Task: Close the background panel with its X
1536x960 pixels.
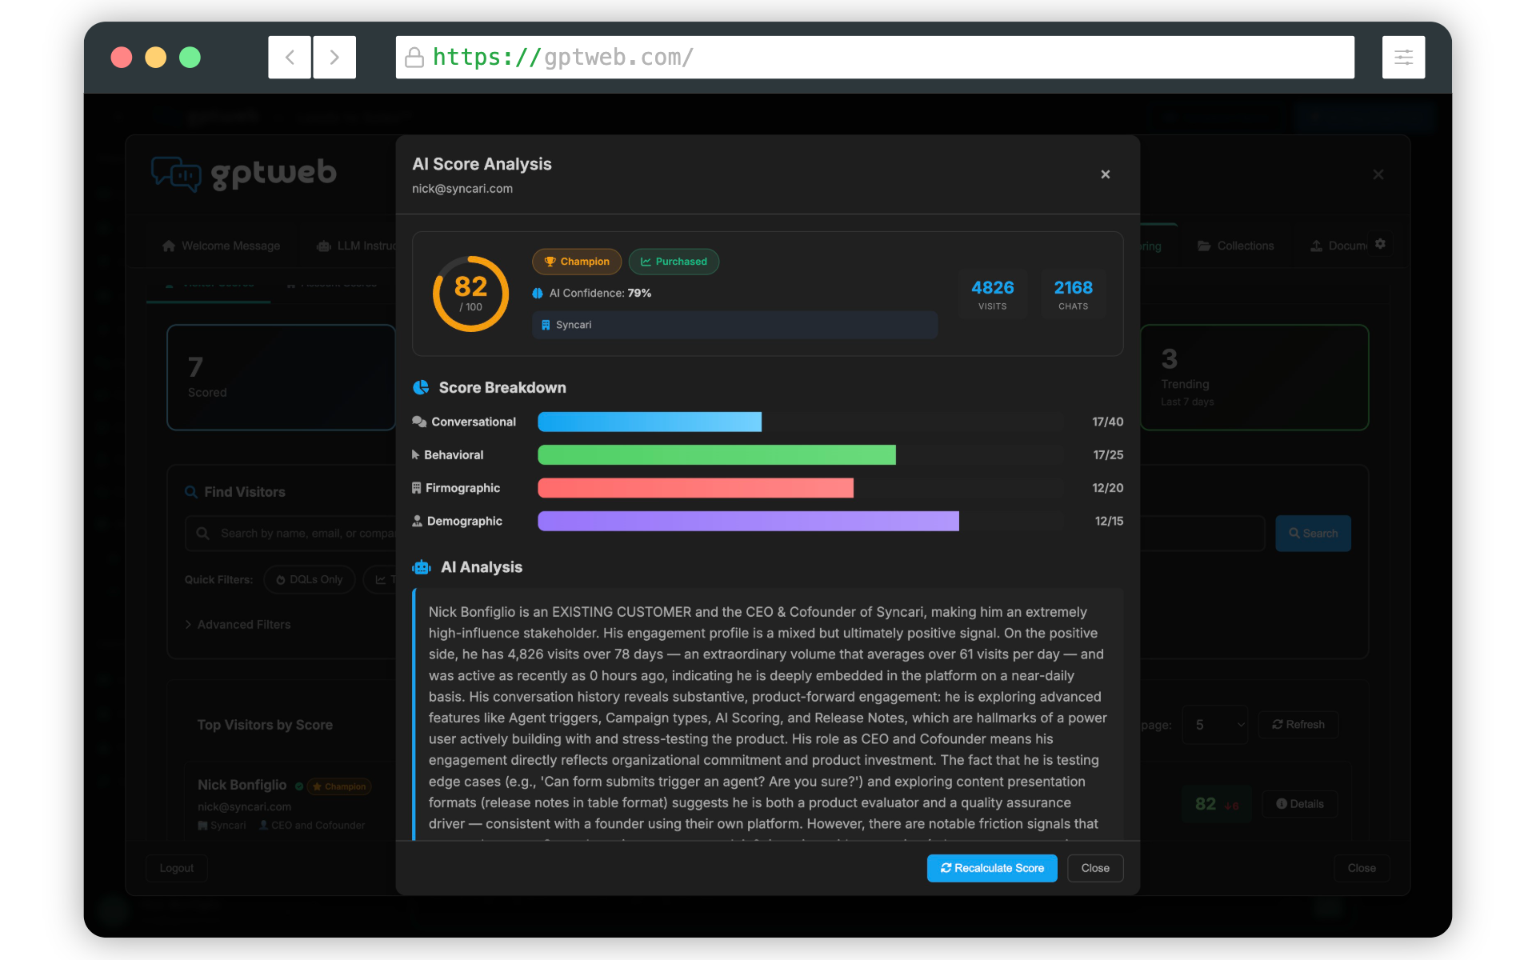Action: click(1378, 174)
